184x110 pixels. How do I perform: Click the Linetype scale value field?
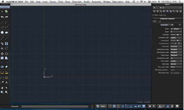176,38
